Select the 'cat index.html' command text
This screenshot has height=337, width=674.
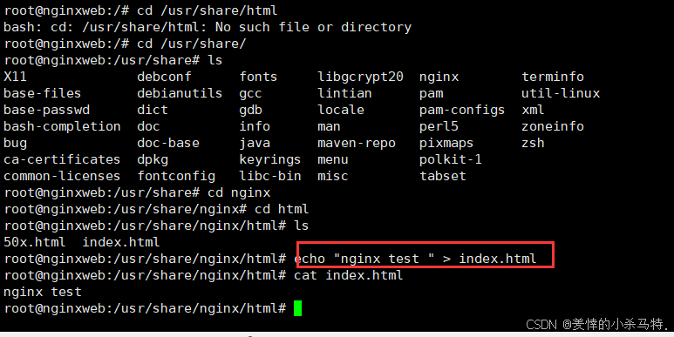click(349, 275)
